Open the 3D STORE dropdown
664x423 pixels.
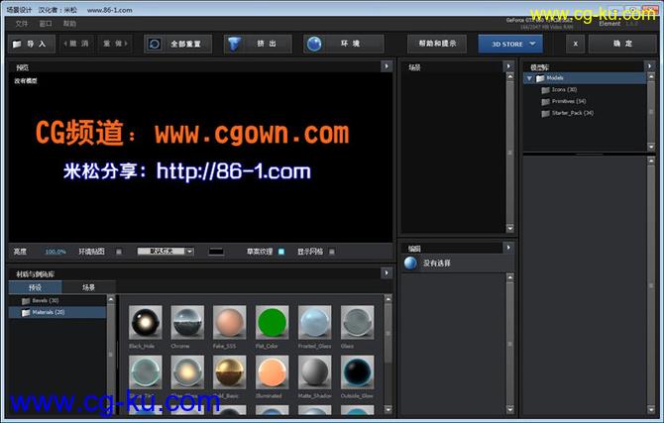510,44
